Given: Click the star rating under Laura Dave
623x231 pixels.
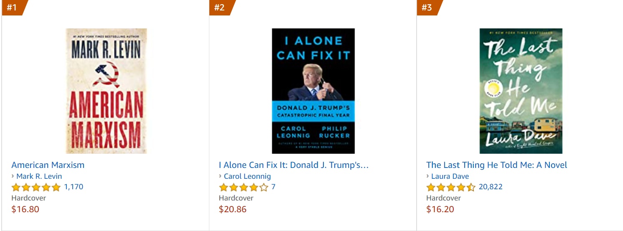Looking at the screenshot, I should pyautogui.click(x=451, y=187).
